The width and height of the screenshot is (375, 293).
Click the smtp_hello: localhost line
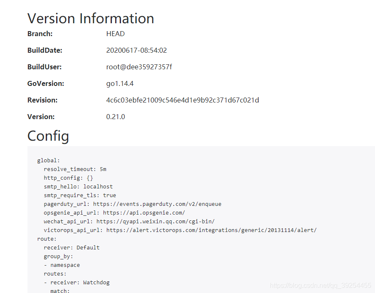(78, 186)
